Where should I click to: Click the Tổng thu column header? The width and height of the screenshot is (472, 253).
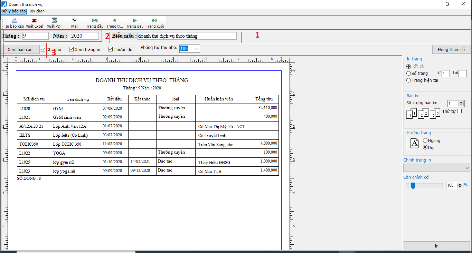[x=264, y=99]
